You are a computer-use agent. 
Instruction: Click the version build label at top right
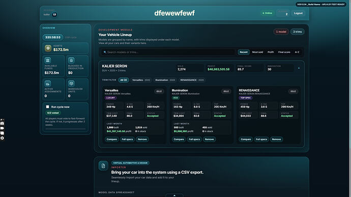[x=321, y=4]
